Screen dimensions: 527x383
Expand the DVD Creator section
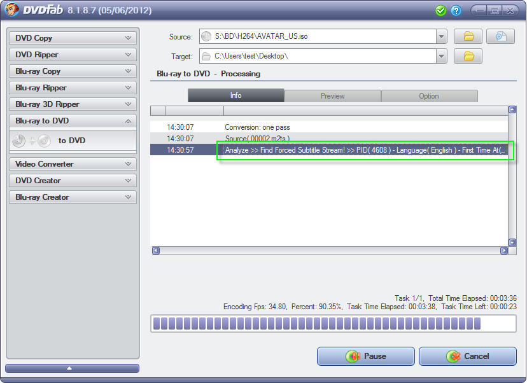pyautogui.click(x=73, y=181)
